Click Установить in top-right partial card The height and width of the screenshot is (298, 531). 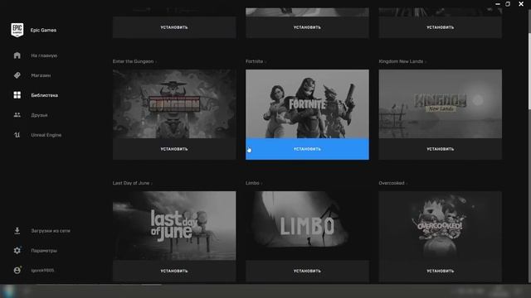coord(441,27)
